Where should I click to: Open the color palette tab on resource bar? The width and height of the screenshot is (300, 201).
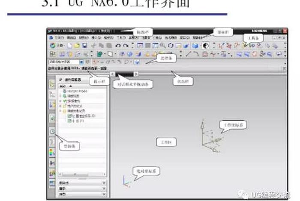pyautogui.click(x=52, y=152)
